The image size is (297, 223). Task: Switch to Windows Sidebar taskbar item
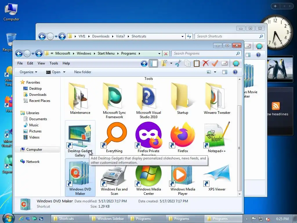tap(108, 219)
